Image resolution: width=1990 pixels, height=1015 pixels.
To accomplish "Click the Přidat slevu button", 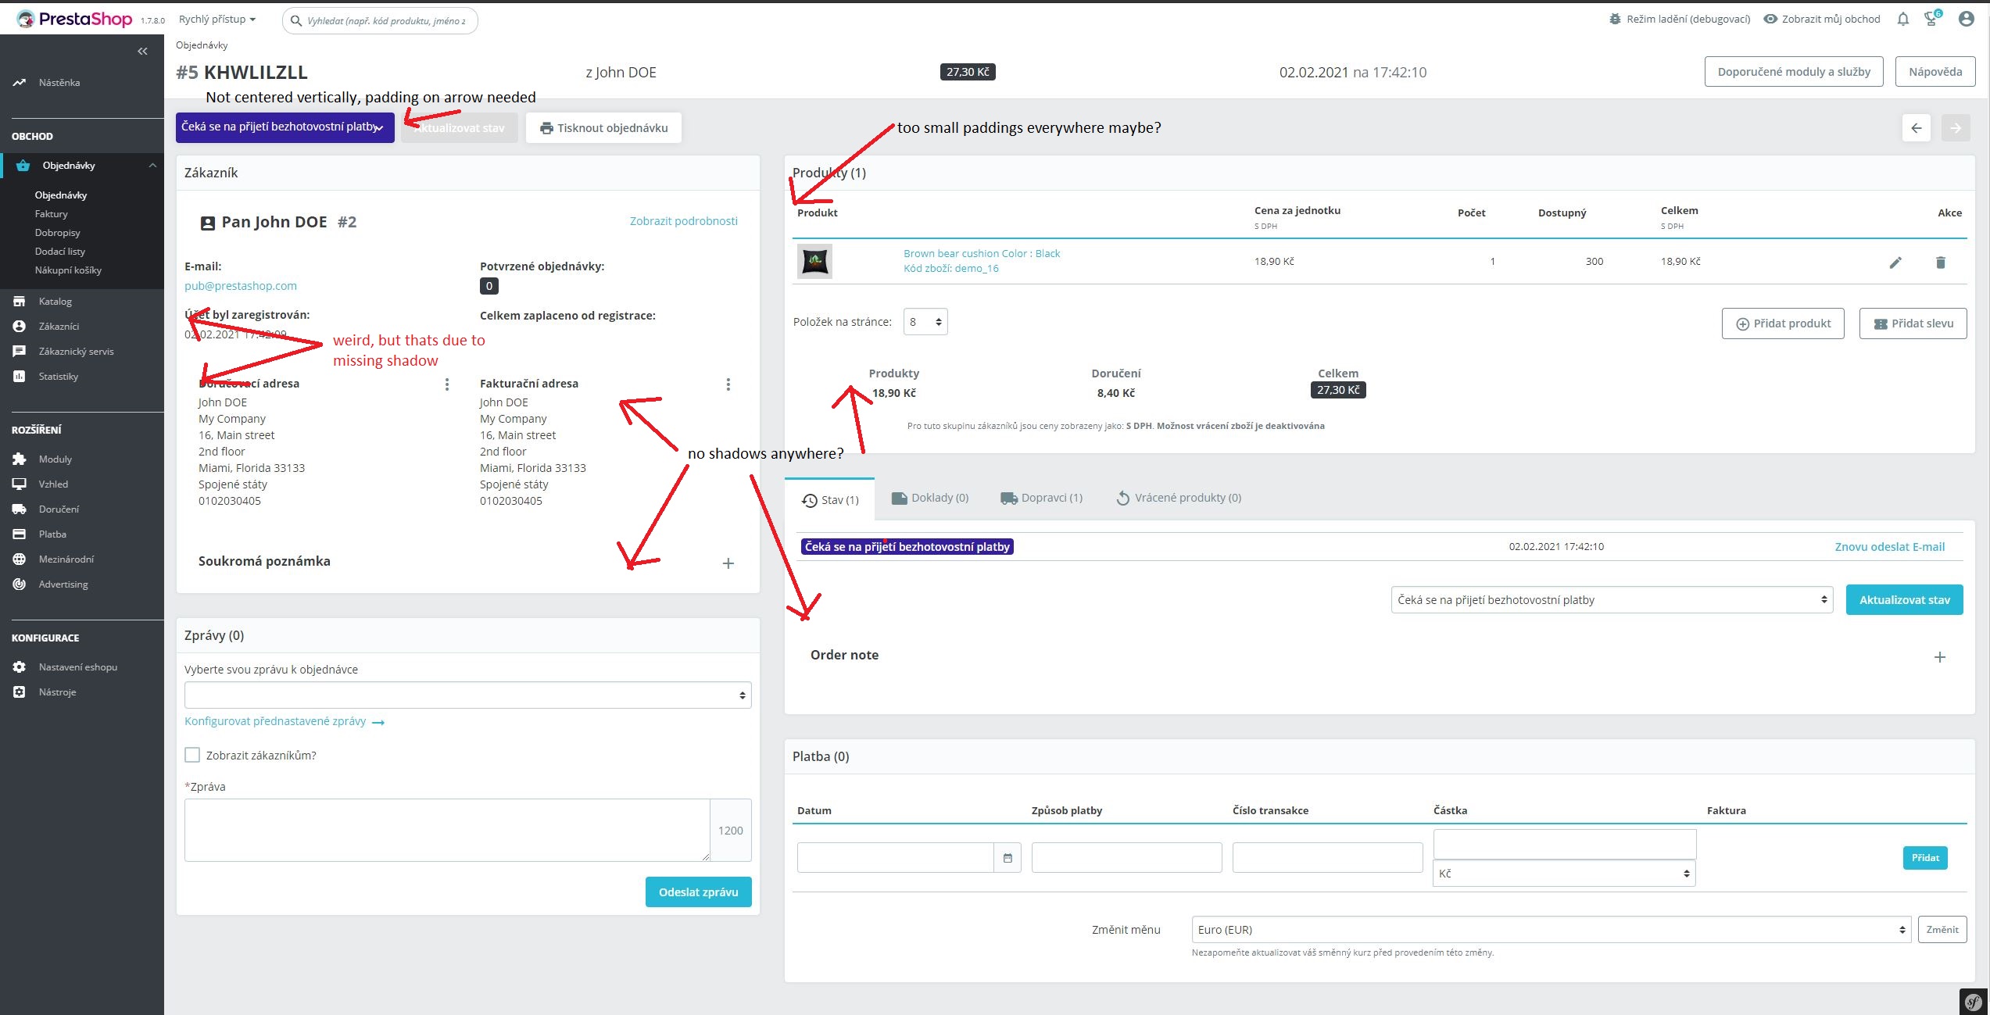I will point(1913,323).
